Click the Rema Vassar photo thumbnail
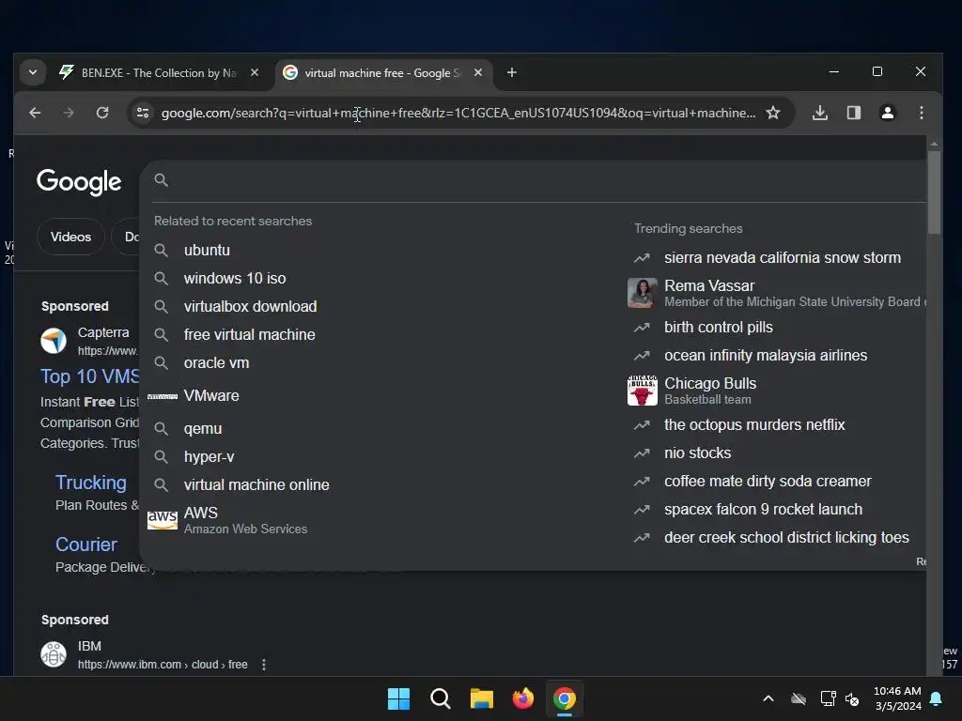 pos(643,293)
